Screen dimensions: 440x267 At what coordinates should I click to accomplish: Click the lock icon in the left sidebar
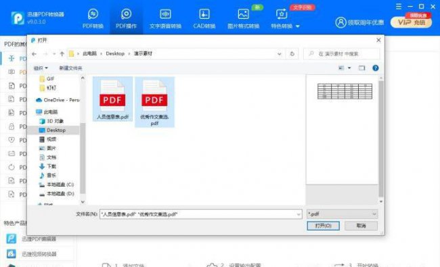pos(12,126)
